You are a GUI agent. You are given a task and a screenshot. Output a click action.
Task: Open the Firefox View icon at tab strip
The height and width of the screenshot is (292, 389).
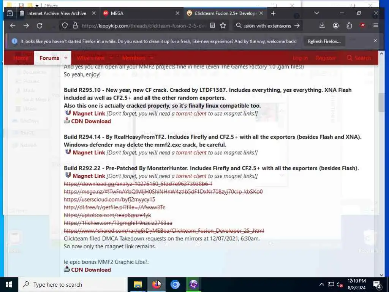pyautogui.click(x=10, y=13)
